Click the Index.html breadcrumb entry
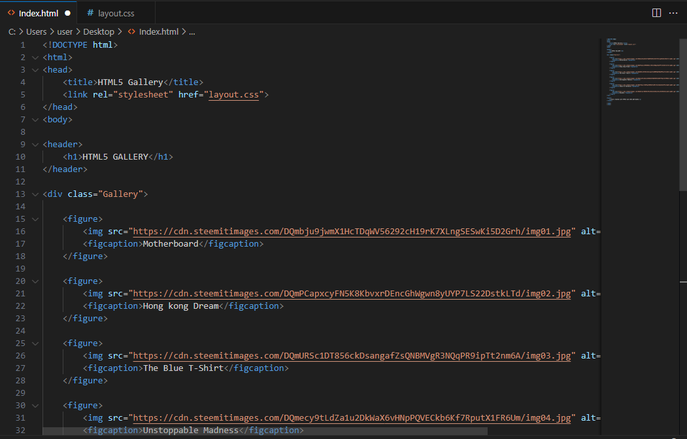 (x=159, y=31)
